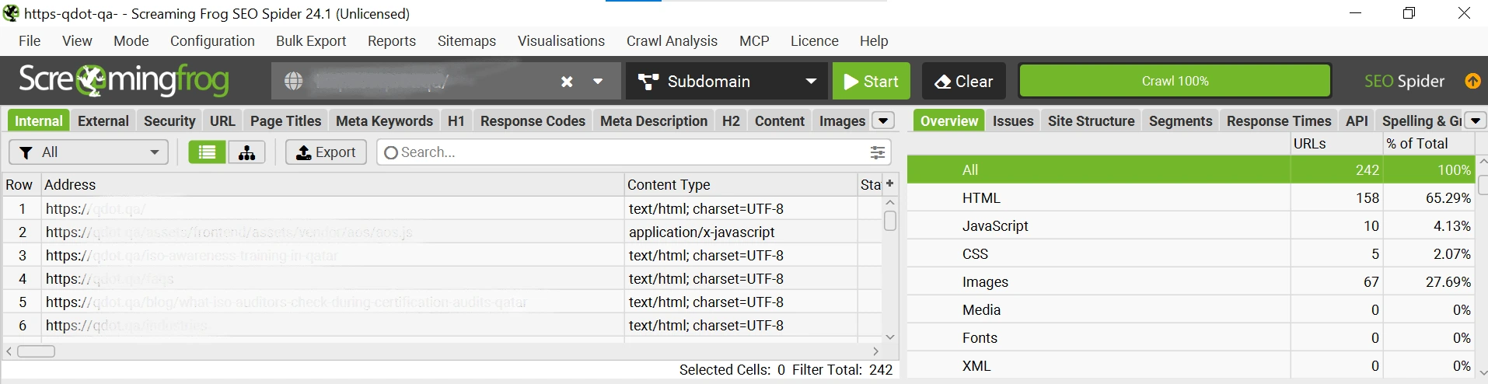Clear the crawl data

[964, 81]
